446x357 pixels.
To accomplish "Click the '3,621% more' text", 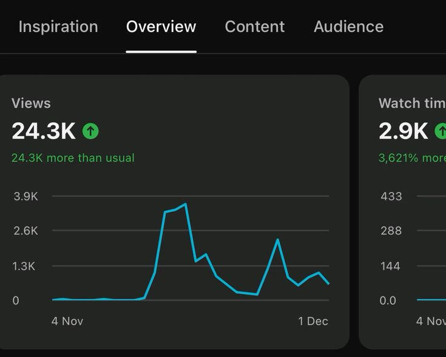I will (x=412, y=158).
